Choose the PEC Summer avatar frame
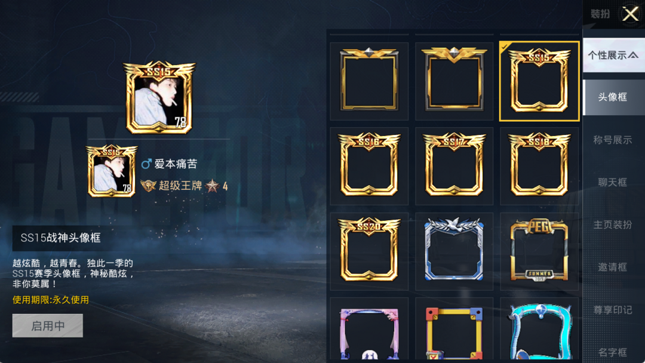The image size is (645, 363). click(x=539, y=251)
